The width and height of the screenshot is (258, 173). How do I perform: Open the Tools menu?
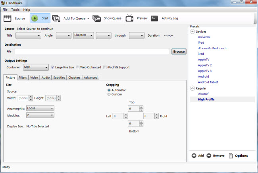coord(15,9)
